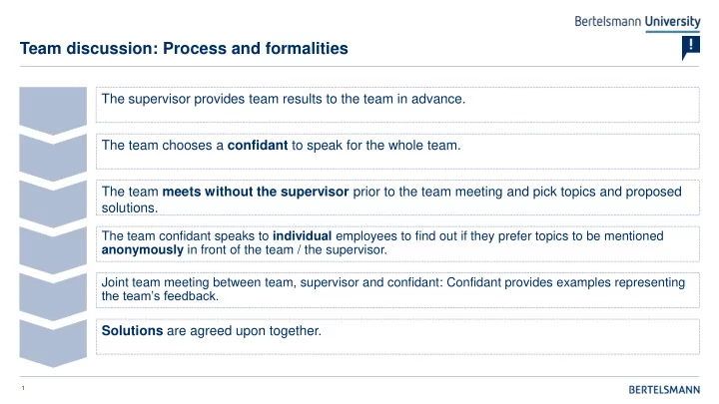Image resolution: width=719 pixels, height=404 pixels.
Task: Click the joint team meeting text box
Action: pyautogui.click(x=397, y=290)
